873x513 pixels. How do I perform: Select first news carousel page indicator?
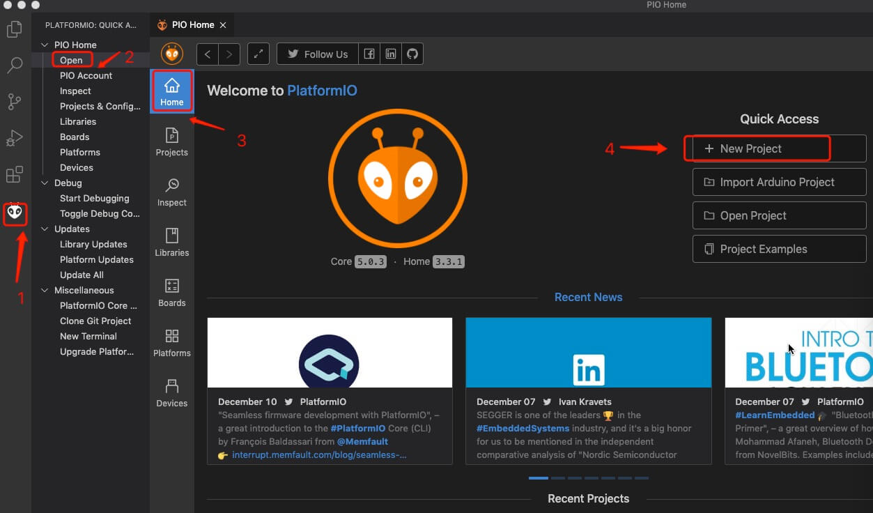click(x=538, y=478)
